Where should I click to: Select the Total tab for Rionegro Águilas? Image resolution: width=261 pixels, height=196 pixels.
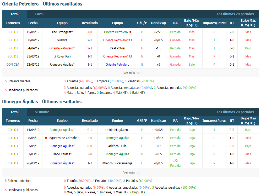click(14, 112)
